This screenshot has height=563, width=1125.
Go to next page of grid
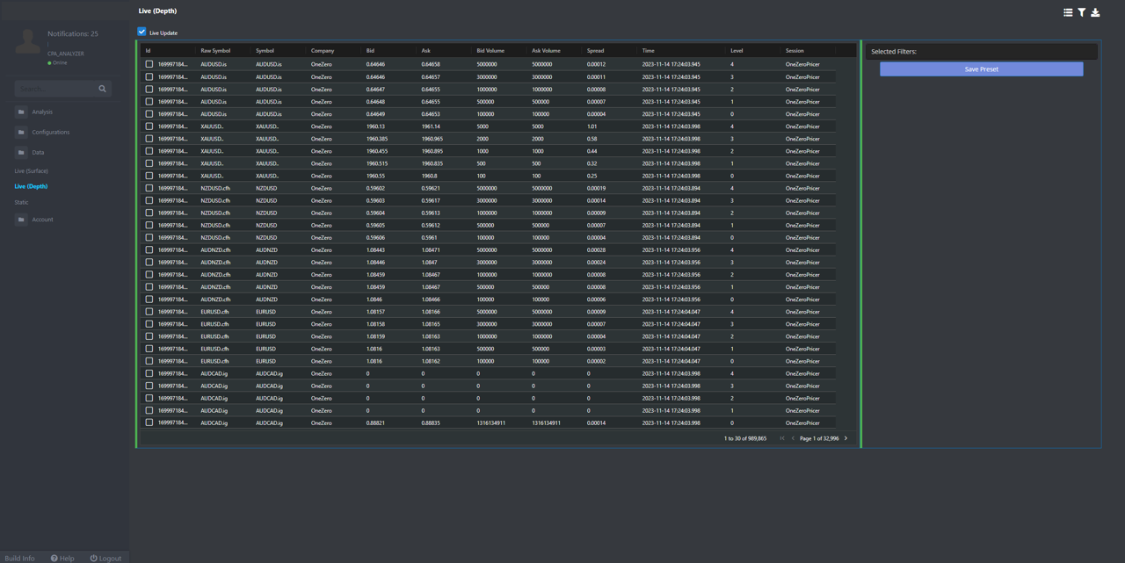pos(846,438)
